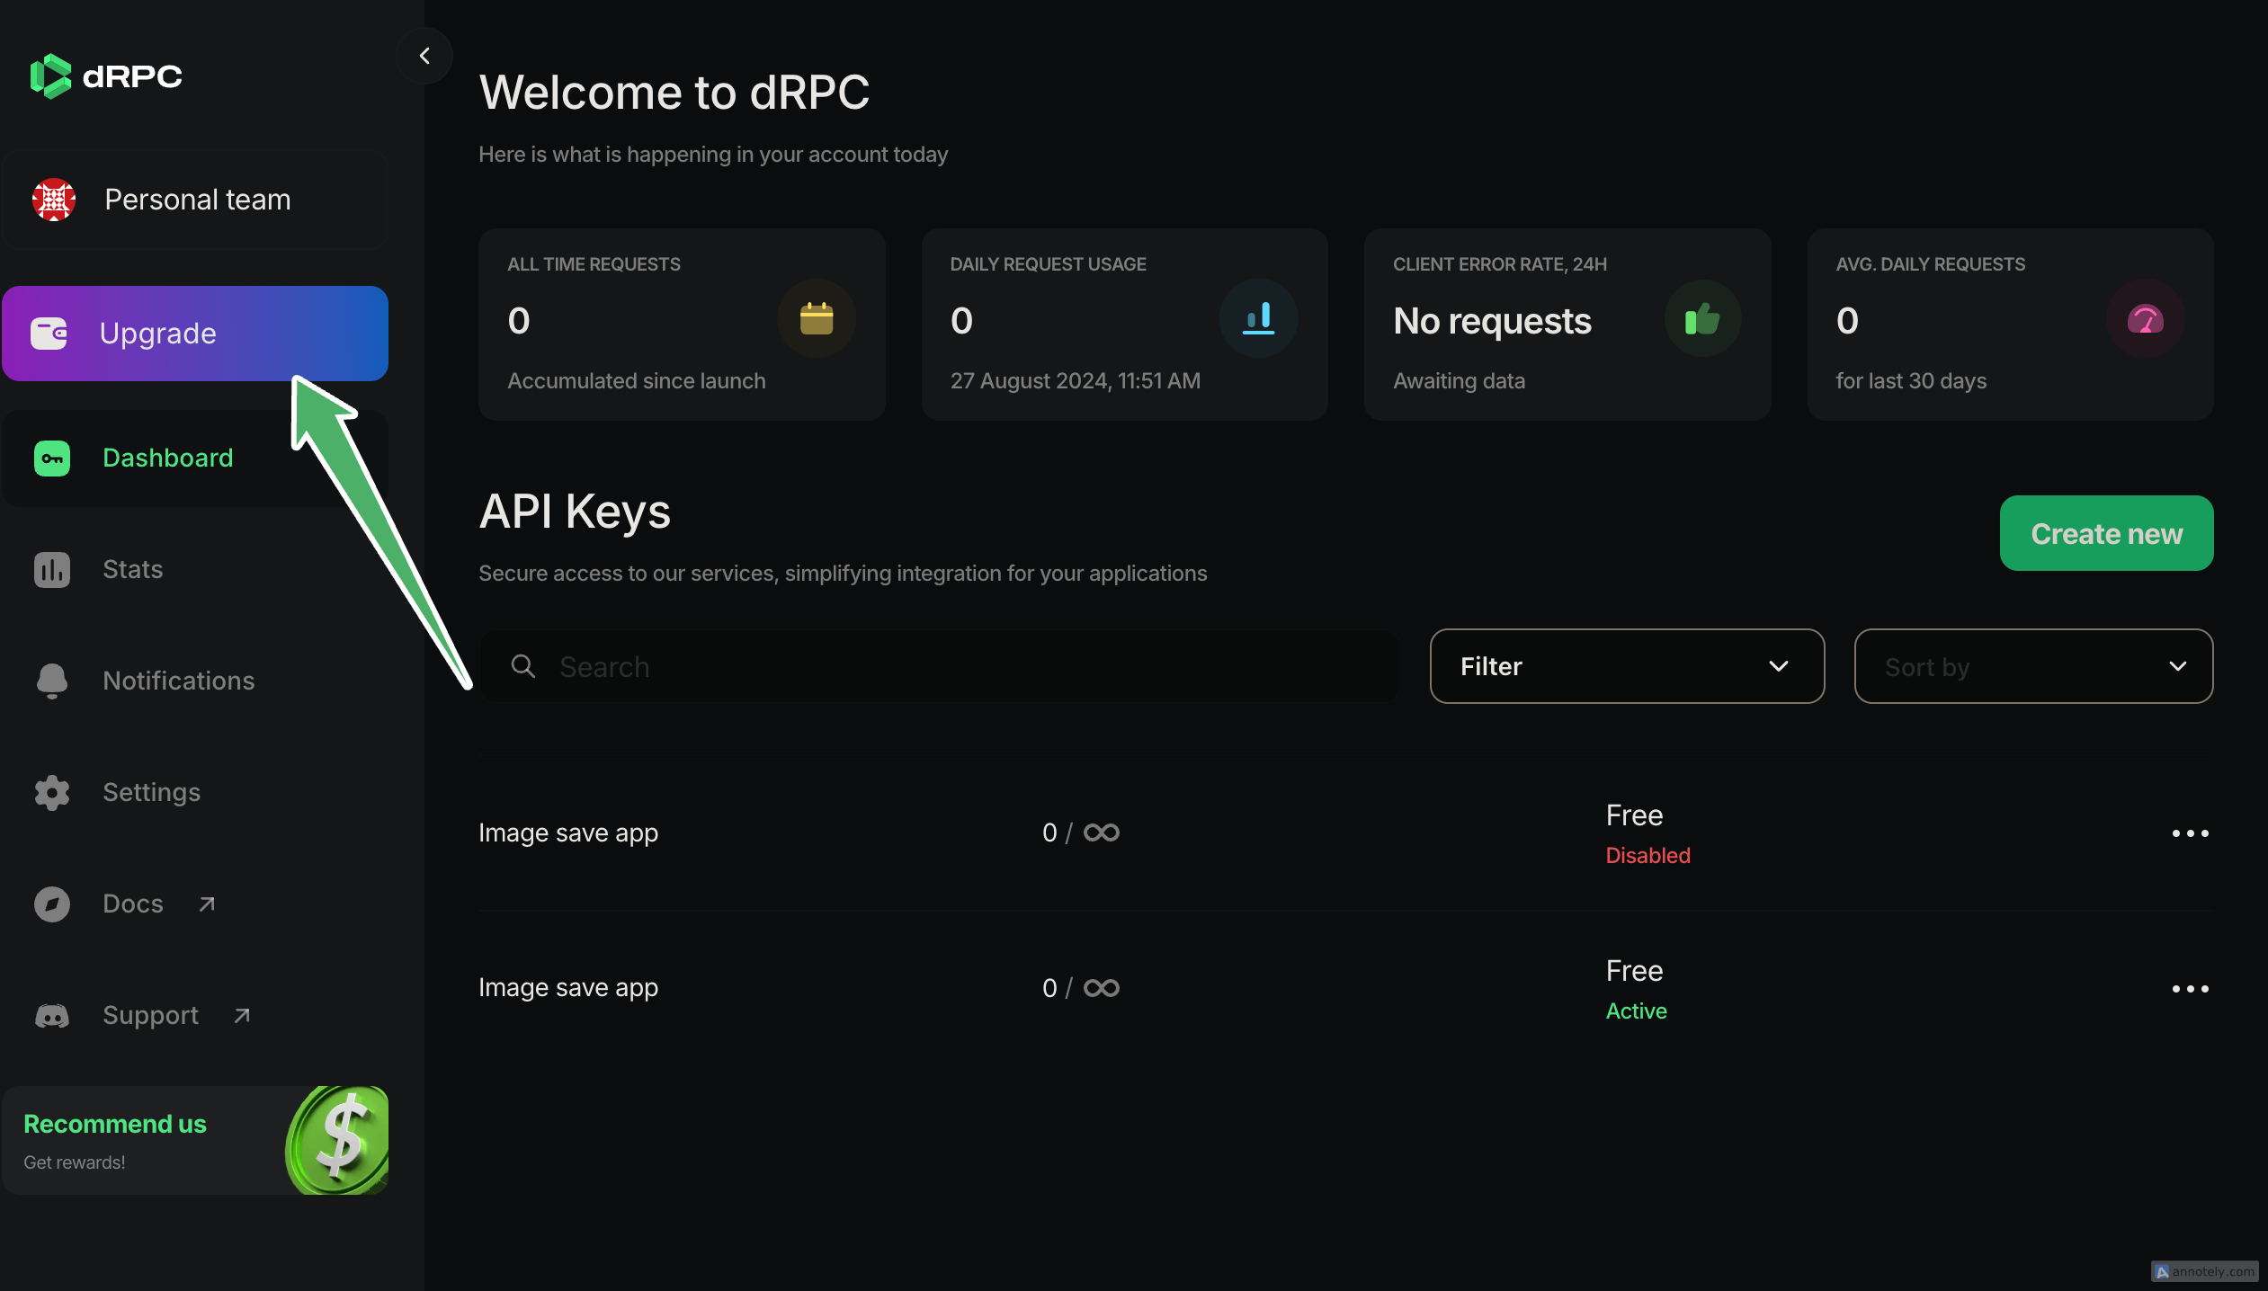Click the Support Discord icon

pos(51,1016)
